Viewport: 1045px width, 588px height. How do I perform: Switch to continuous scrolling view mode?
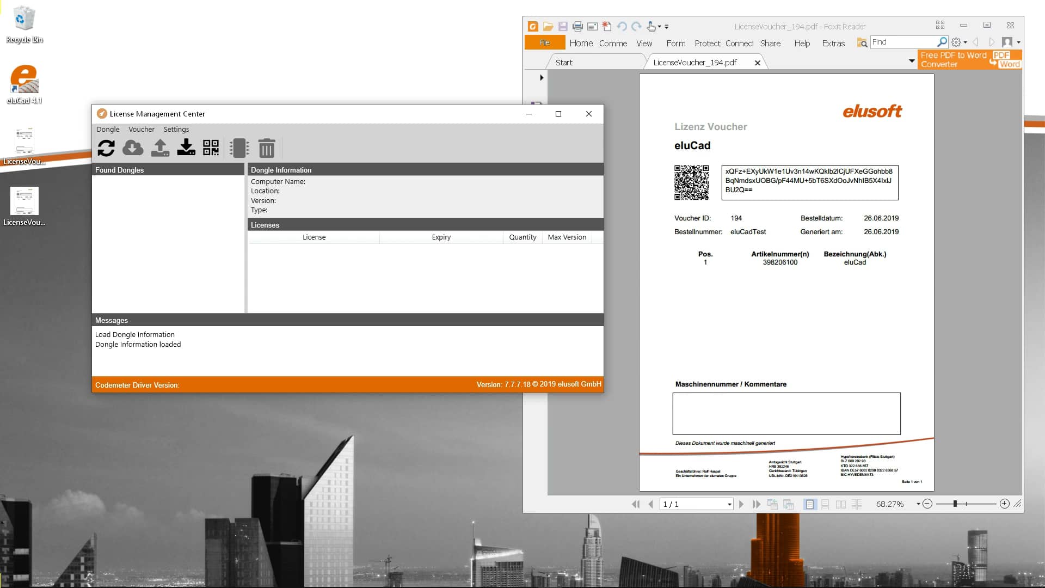(825, 504)
